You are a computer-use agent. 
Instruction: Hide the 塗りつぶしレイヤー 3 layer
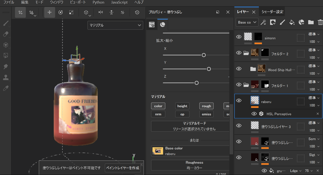click(239, 125)
